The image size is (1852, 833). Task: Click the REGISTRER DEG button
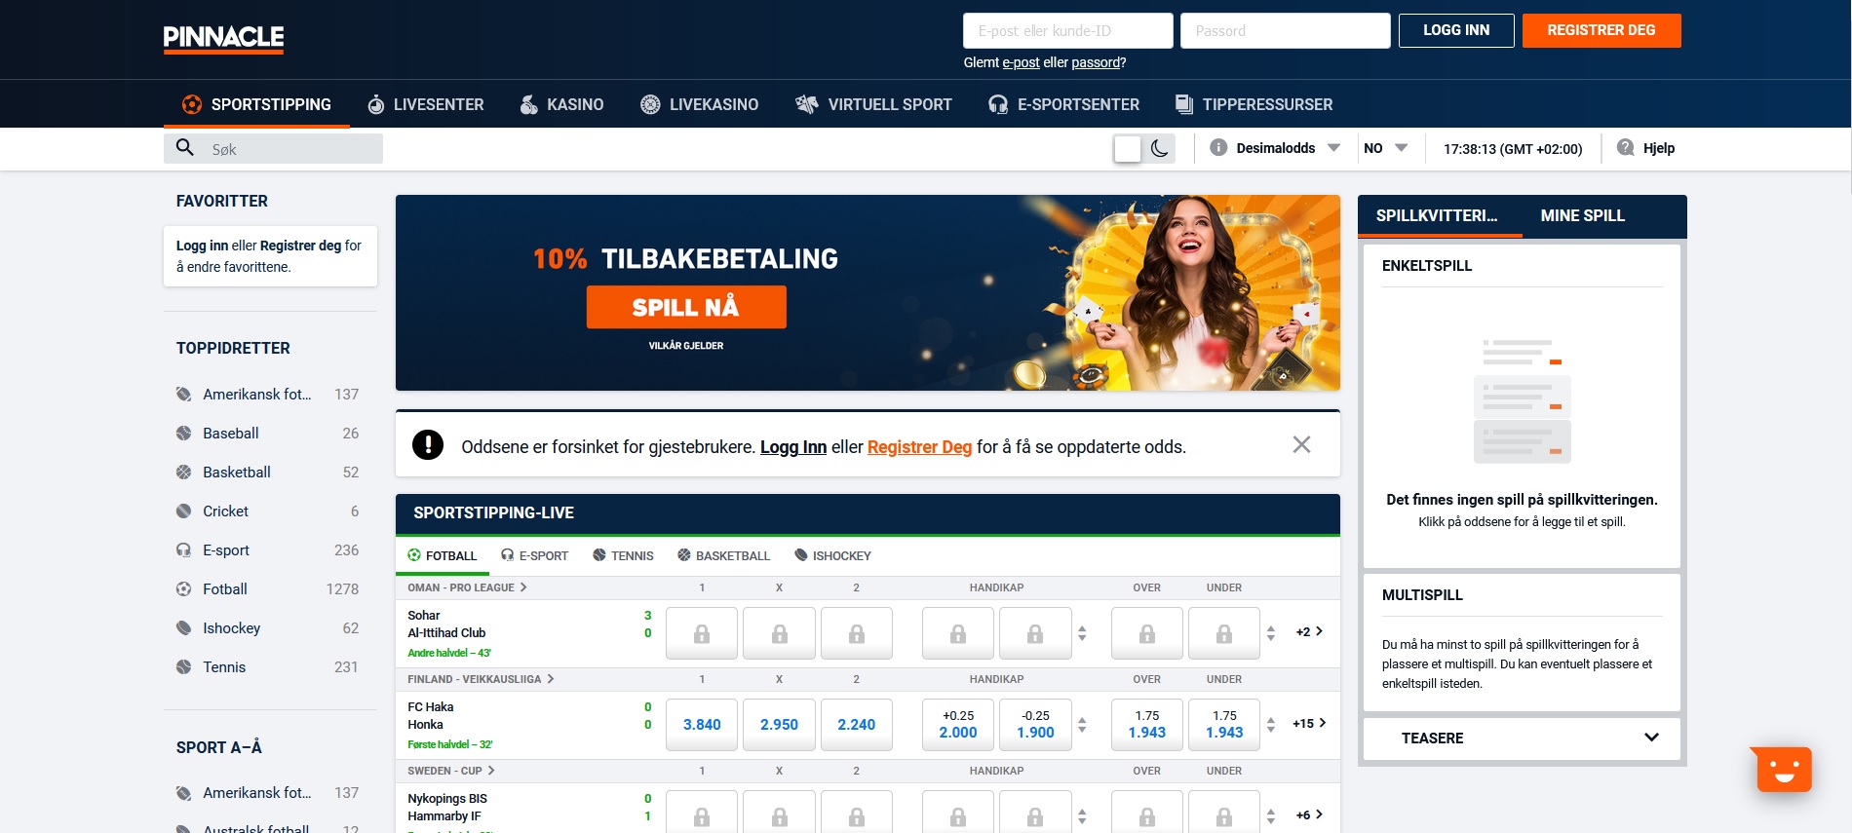tap(1601, 30)
